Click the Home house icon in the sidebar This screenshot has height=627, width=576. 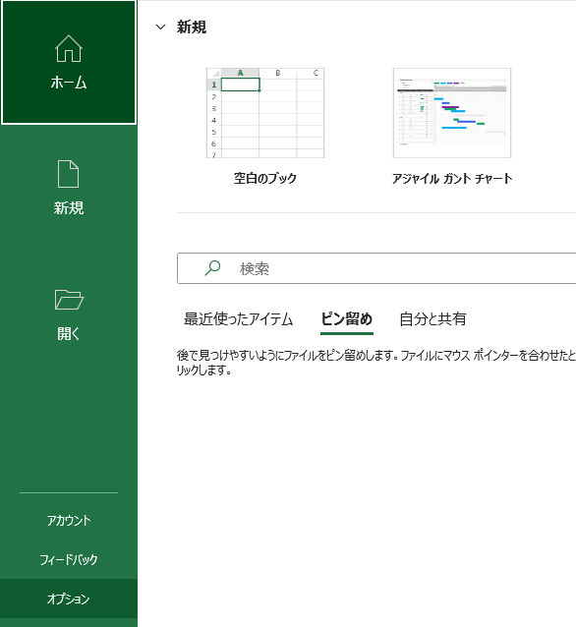click(69, 48)
